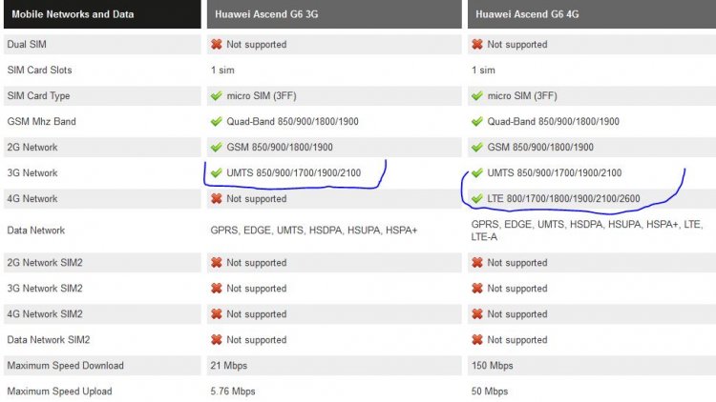Click red cross for 3G column 2G Network SIM2
The height and width of the screenshot is (402, 716).
pos(217,263)
